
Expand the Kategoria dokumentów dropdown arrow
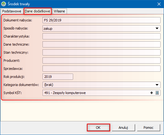tap(157, 85)
